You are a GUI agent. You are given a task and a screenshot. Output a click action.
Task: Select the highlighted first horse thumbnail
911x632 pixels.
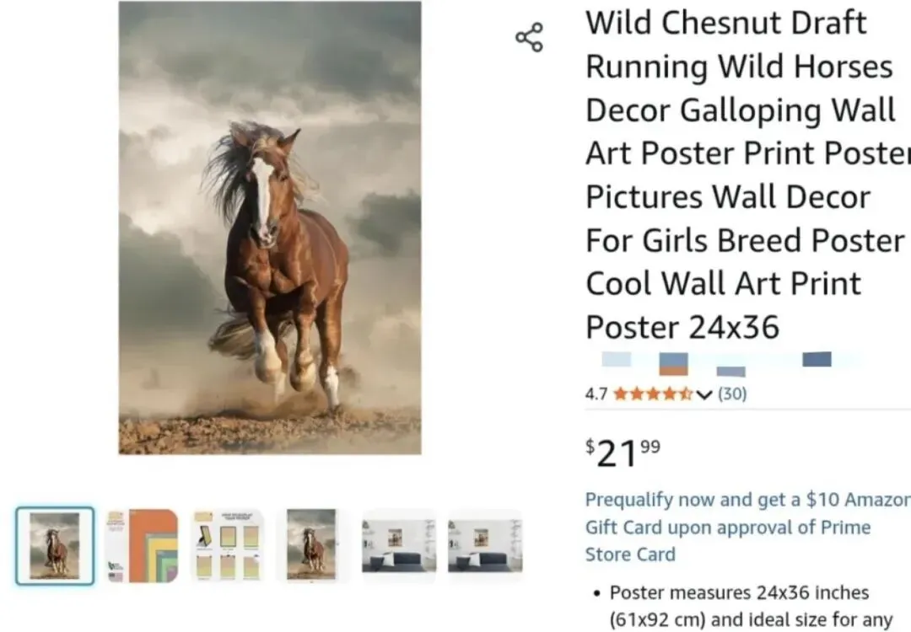pyautogui.click(x=55, y=545)
